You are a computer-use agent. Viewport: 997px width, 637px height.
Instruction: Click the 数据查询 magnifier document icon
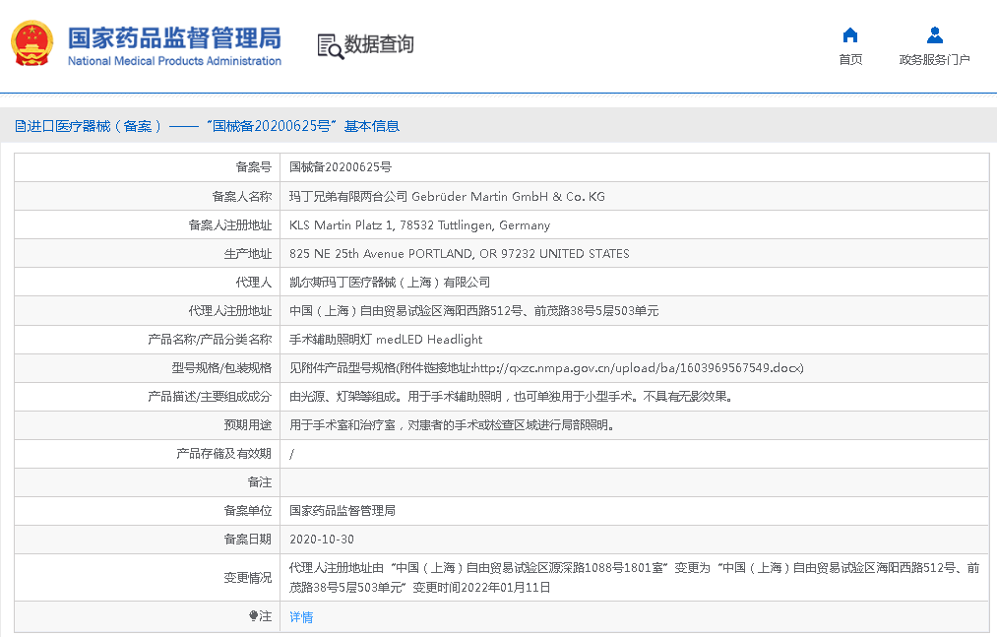click(330, 45)
